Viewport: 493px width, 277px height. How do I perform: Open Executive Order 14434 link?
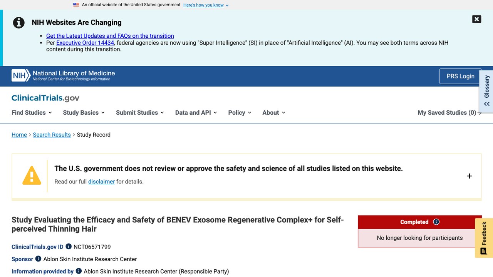pyautogui.click(x=85, y=43)
